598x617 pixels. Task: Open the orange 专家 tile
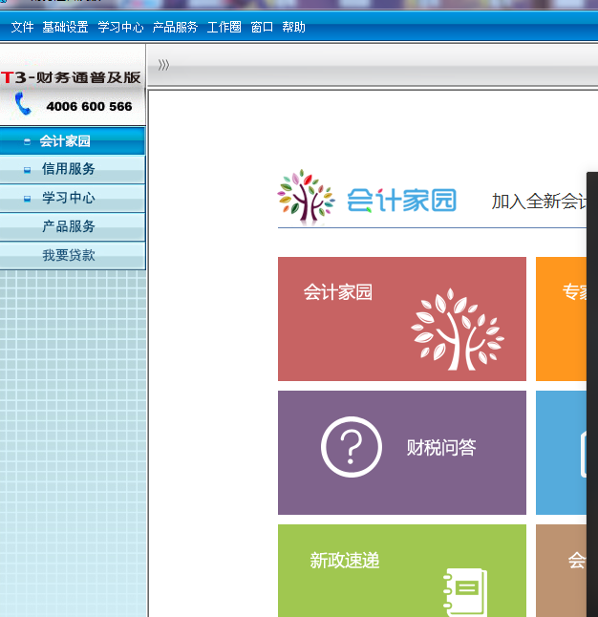[x=561, y=319]
